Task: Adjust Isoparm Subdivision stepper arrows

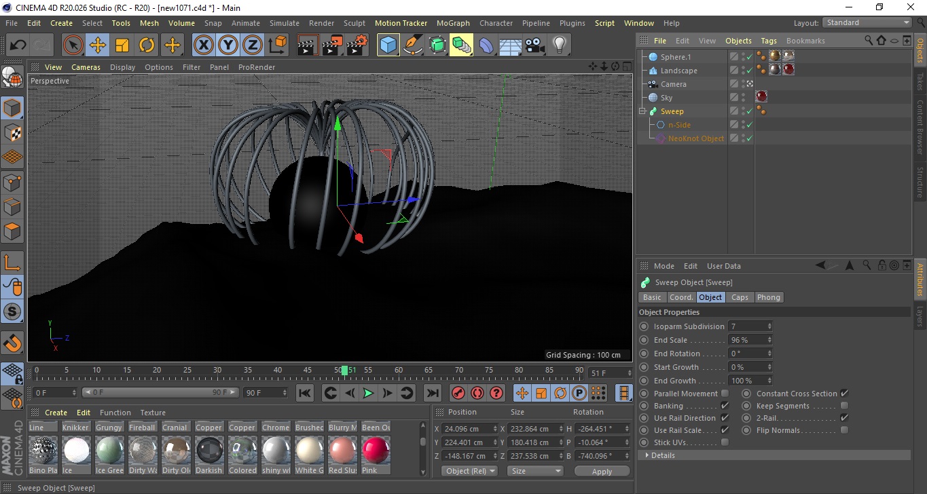Action: 769,326
